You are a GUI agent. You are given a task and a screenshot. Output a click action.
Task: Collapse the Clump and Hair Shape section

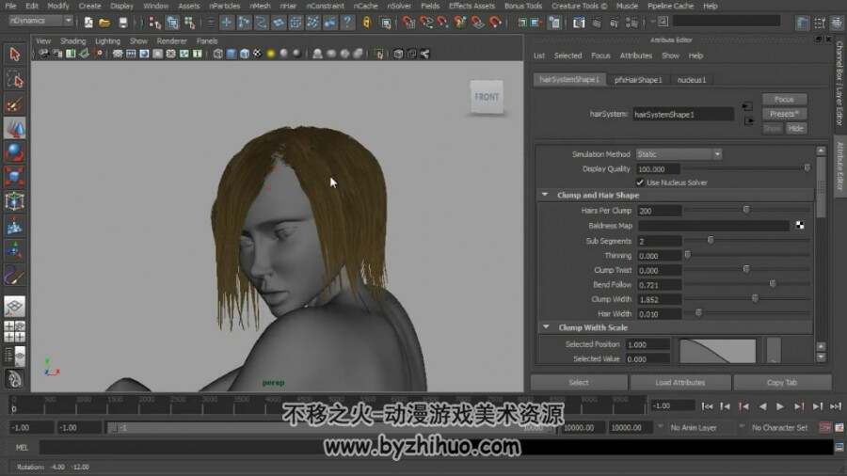tap(545, 195)
